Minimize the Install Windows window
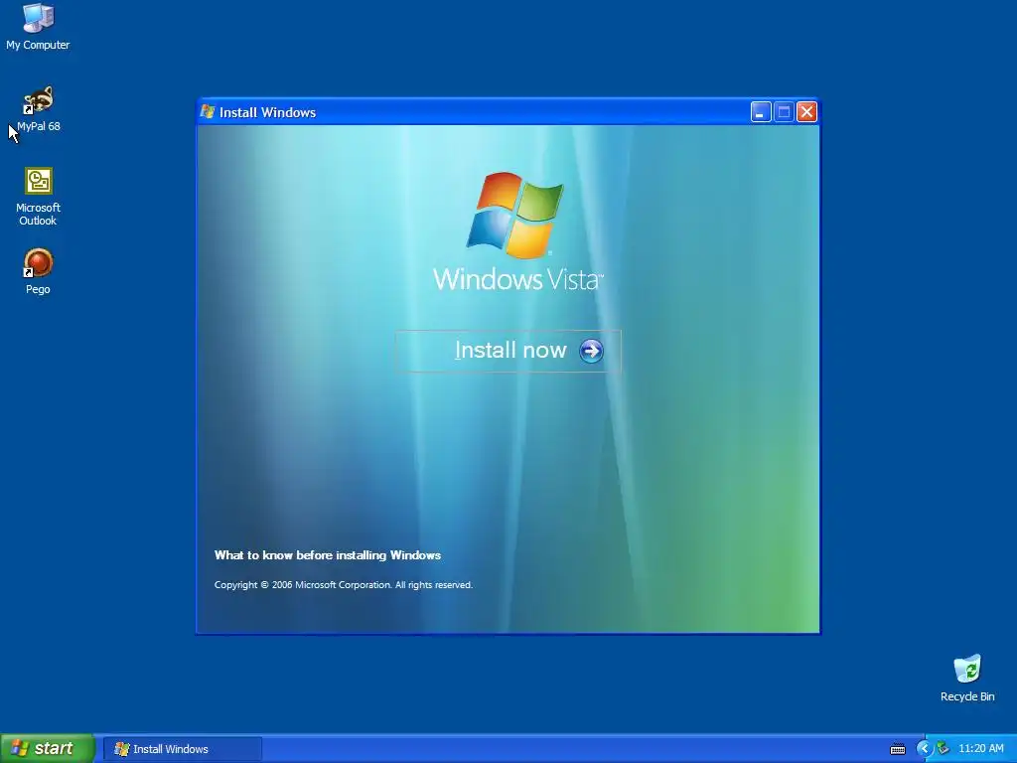The height and width of the screenshot is (763, 1017). coord(761,112)
